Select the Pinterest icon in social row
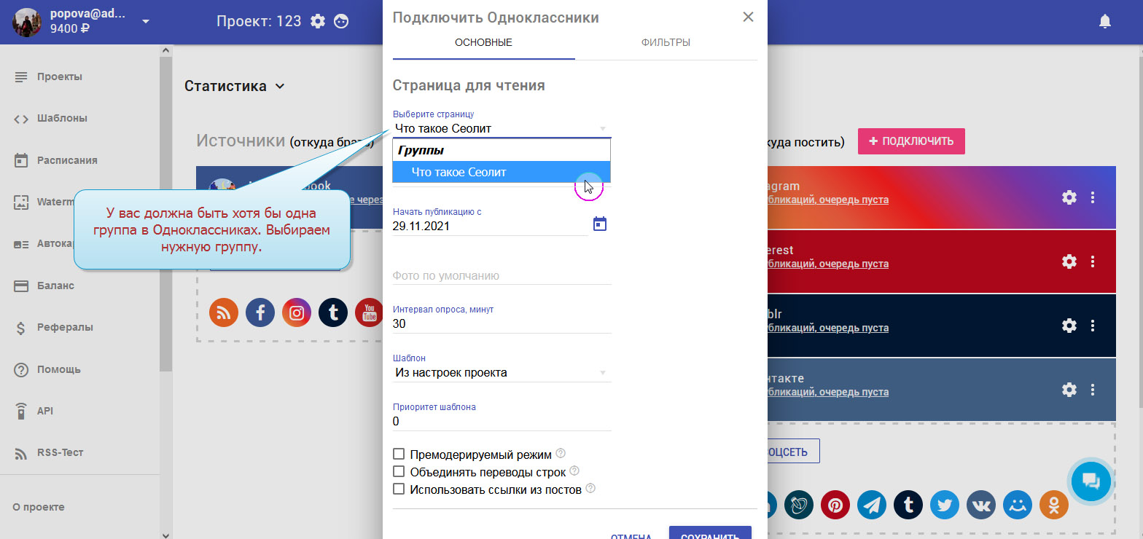The height and width of the screenshot is (539, 1143). tap(835, 505)
